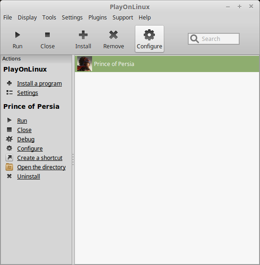The width and height of the screenshot is (260, 265).
Task: Minimize the PlayOnLinux window
Action: point(228,7)
